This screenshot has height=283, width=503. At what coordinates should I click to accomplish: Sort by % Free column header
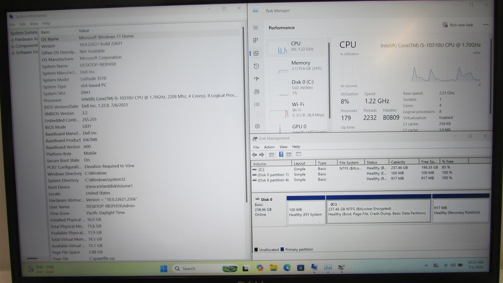click(x=454, y=161)
